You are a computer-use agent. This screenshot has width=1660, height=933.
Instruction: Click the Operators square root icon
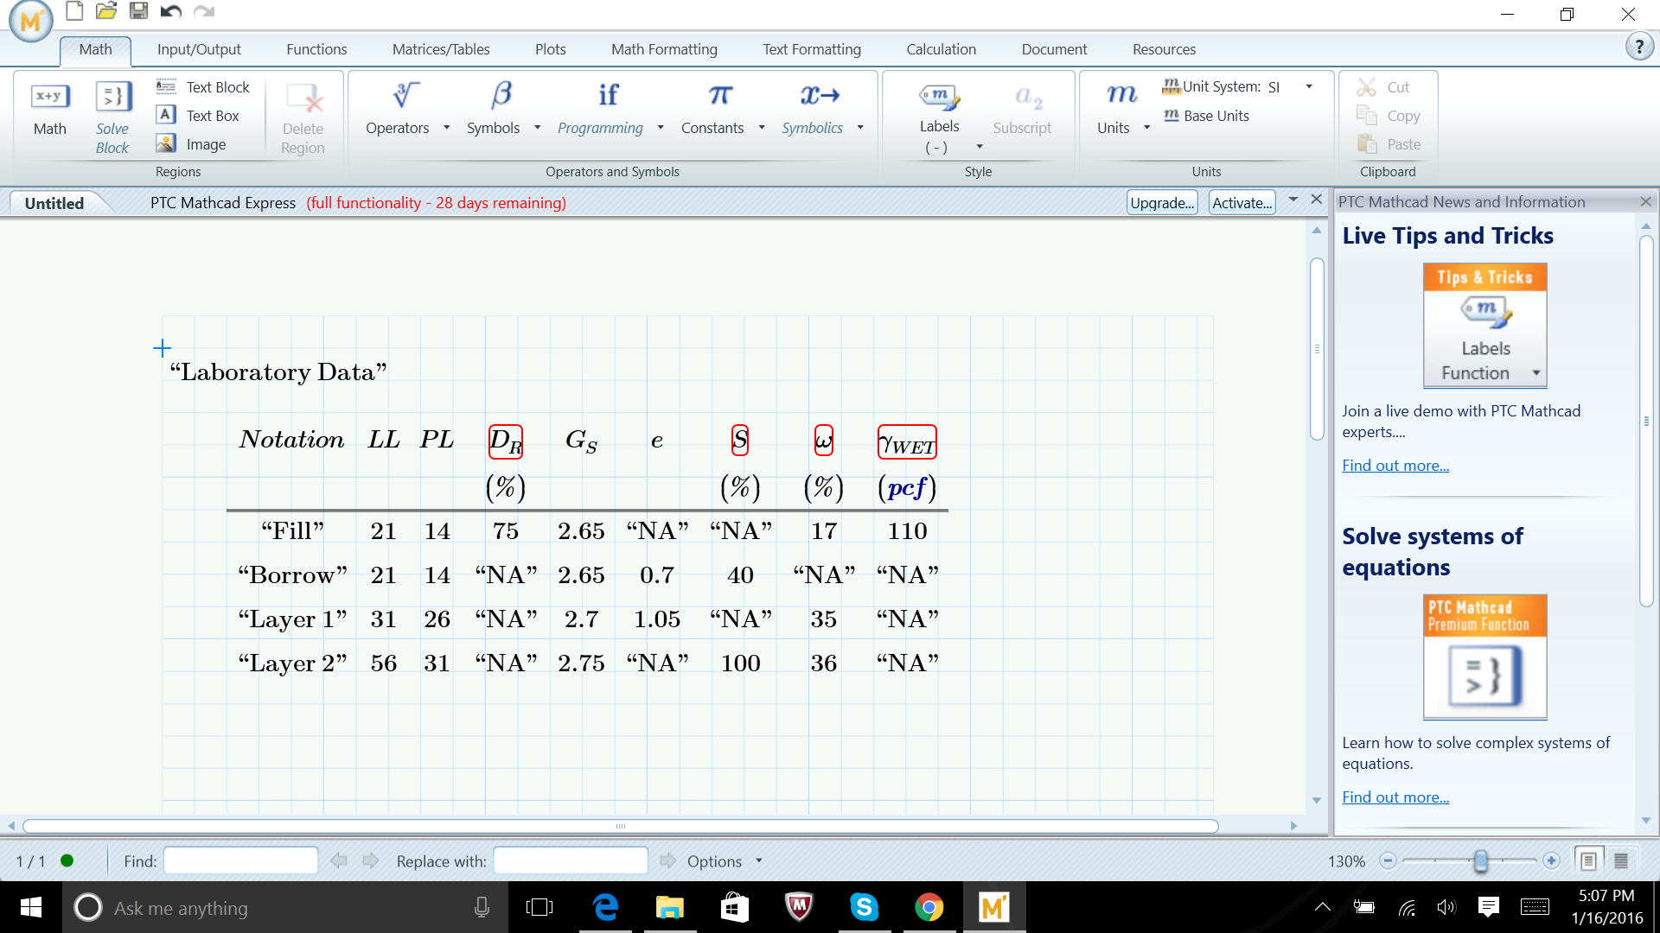pyautogui.click(x=405, y=95)
